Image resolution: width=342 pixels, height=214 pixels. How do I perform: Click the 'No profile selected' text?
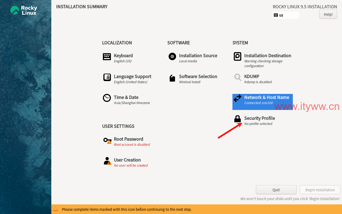click(258, 124)
